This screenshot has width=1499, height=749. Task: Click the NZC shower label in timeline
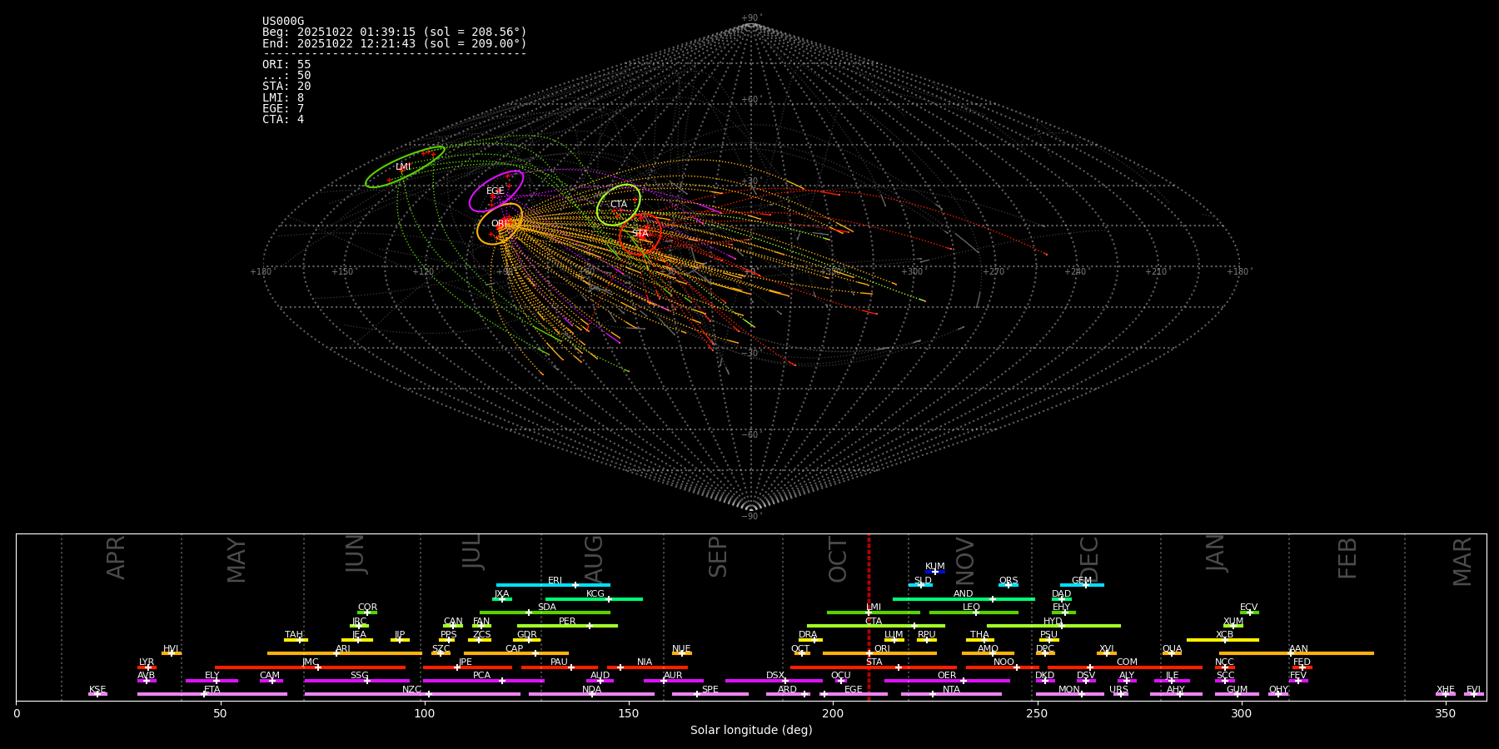click(x=412, y=690)
